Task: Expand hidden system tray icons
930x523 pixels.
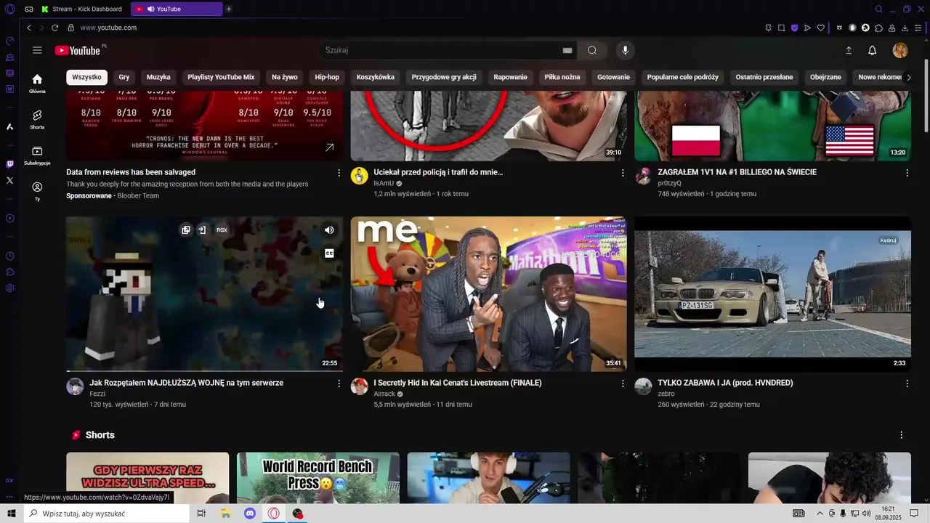Action: (820, 514)
